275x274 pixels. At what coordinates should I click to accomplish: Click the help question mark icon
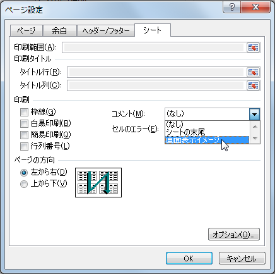tap(231, 8)
